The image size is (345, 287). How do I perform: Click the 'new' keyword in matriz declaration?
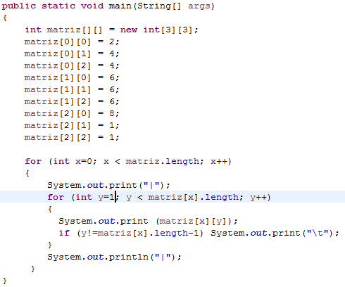point(129,30)
